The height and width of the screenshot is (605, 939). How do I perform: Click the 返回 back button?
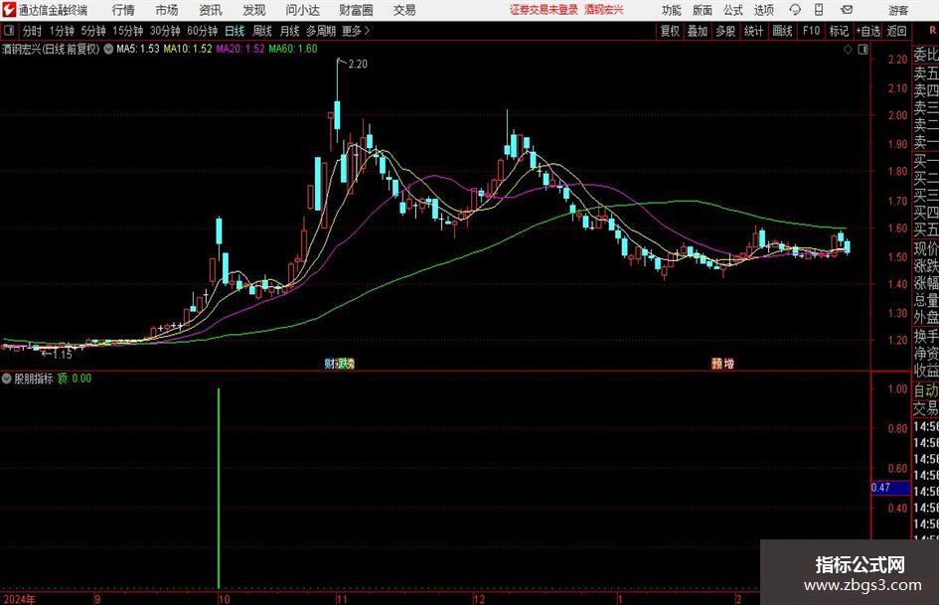[896, 31]
